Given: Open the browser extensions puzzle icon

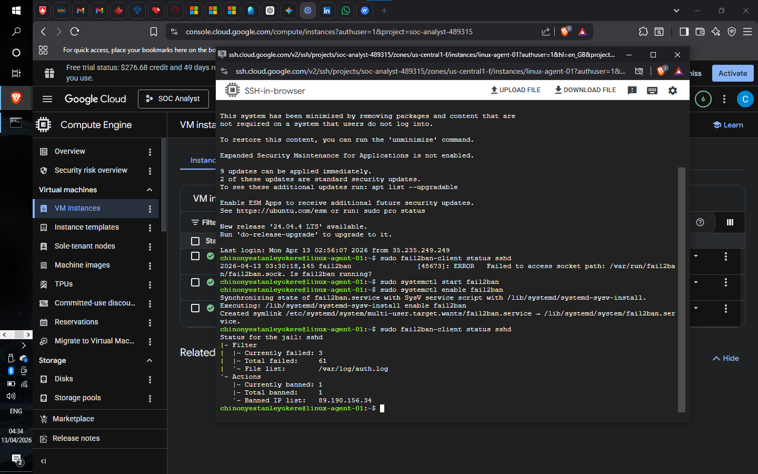Looking at the screenshot, I should click(643, 32).
